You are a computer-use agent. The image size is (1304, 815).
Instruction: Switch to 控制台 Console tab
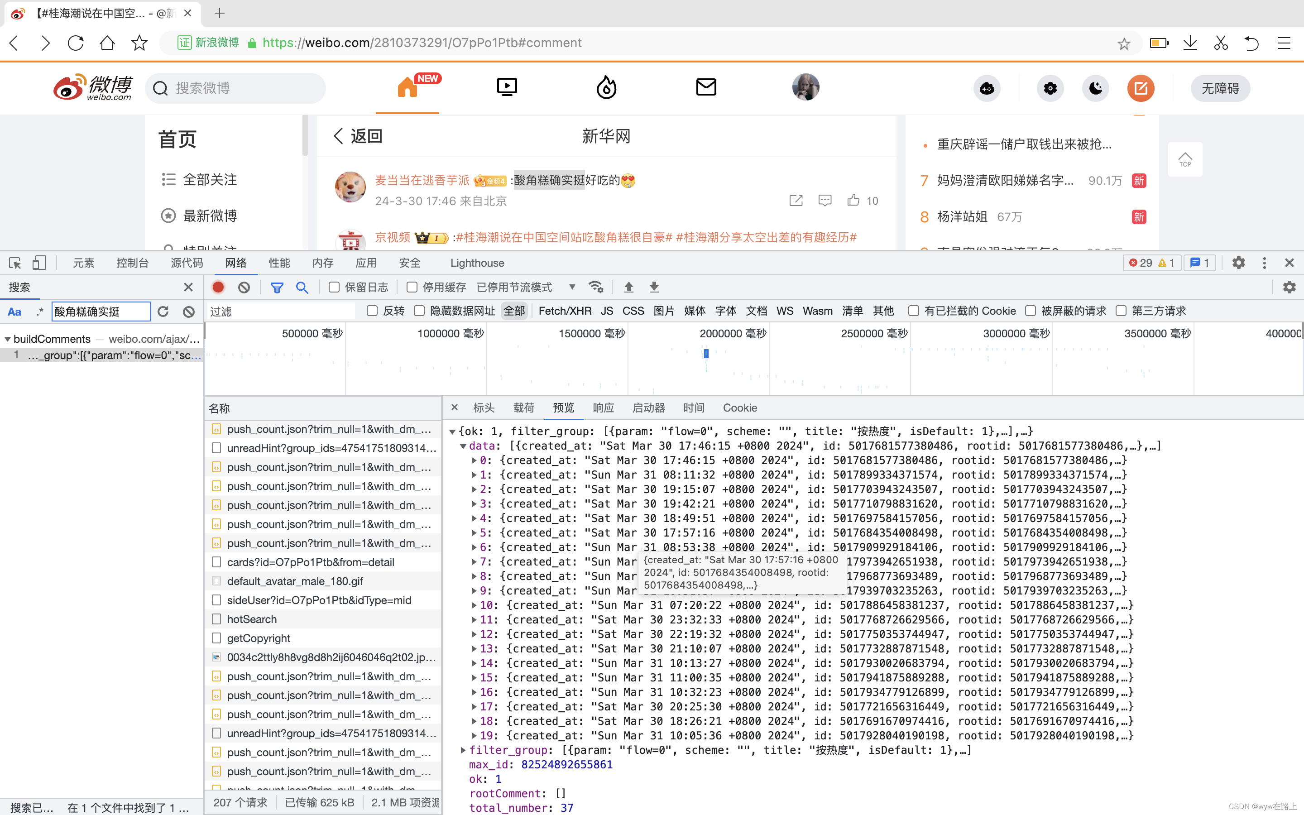click(x=133, y=263)
